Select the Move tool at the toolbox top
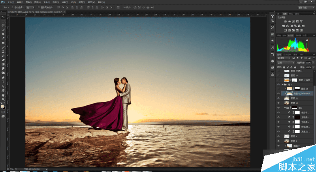Image resolution: width=316 pixels, height=172 pixels. (3, 17)
